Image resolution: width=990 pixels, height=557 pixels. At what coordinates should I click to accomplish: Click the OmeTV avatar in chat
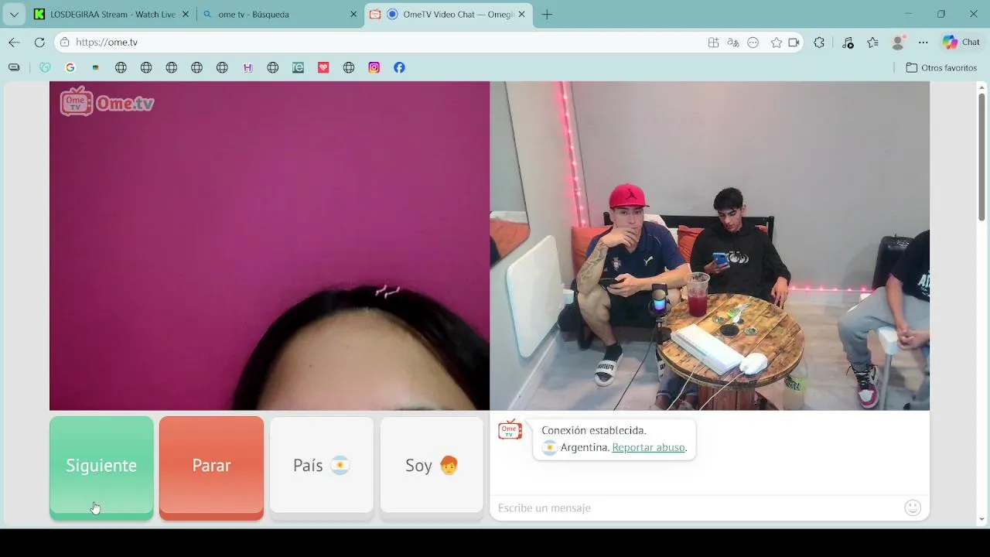click(x=510, y=430)
